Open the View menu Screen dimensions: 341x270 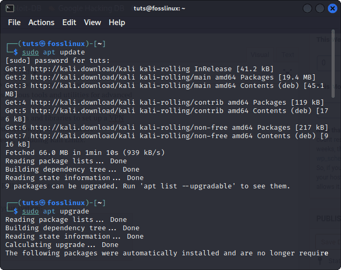[92, 22]
